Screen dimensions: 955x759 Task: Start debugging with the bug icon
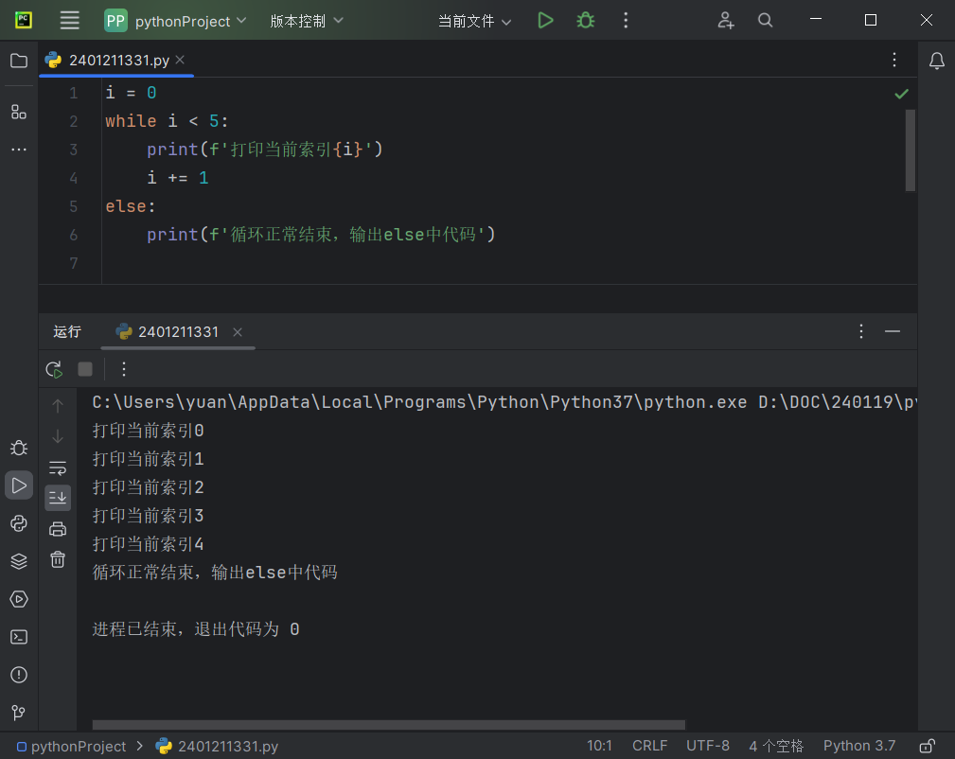585,21
